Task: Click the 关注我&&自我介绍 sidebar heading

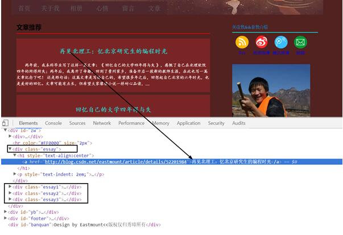Action: click(x=250, y=27)
